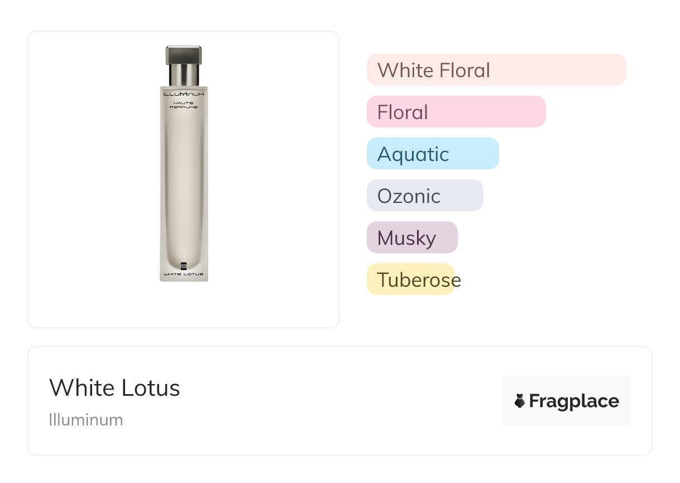Screen dimensions: 680x483
Task: Click the White Lotus label printed on the bottle
Action: pos(184,275)
